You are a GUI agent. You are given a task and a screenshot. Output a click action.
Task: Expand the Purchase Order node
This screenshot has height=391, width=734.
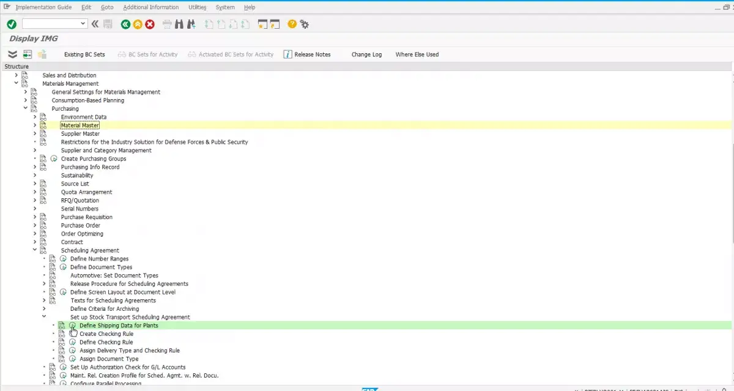click(x=35, y=226)
